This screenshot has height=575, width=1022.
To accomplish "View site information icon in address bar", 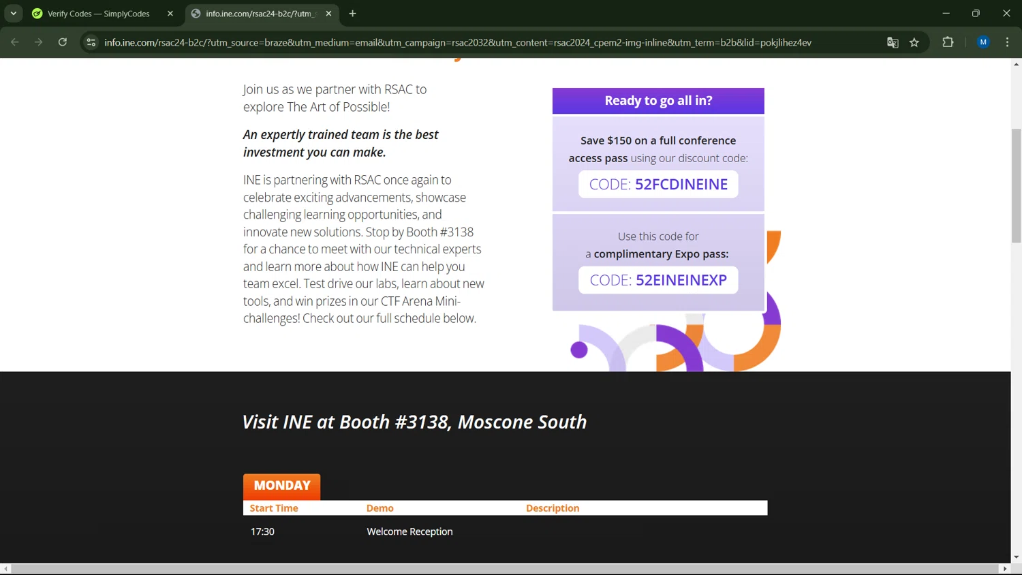I will (91, 42).
